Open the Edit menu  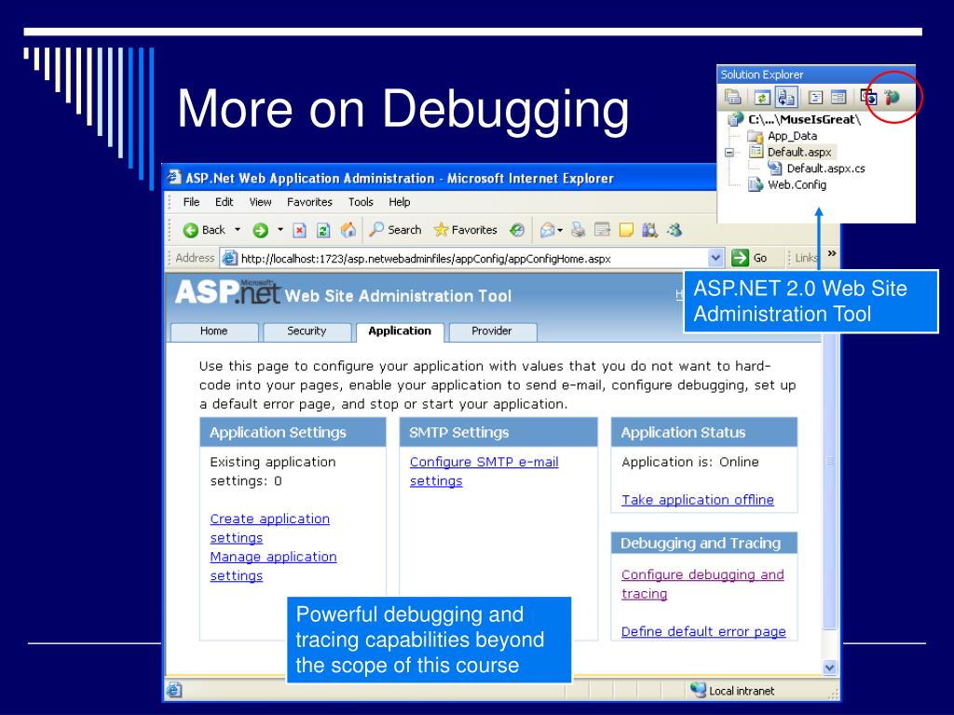[224, 202]
